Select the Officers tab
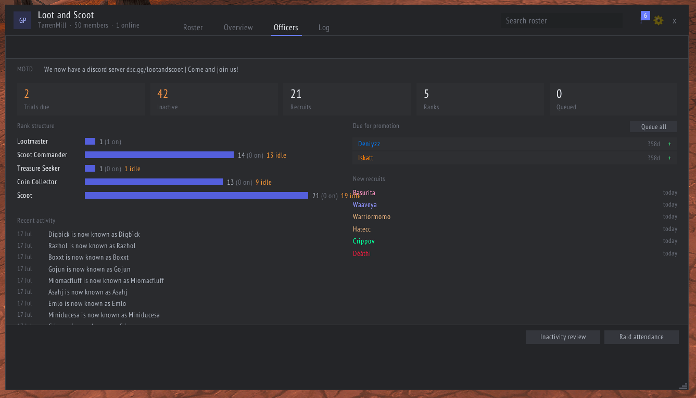This screenshot has height=398, width=696. [x=286, y=28]
